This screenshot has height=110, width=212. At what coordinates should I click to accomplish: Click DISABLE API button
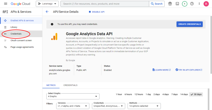[97, 12]
